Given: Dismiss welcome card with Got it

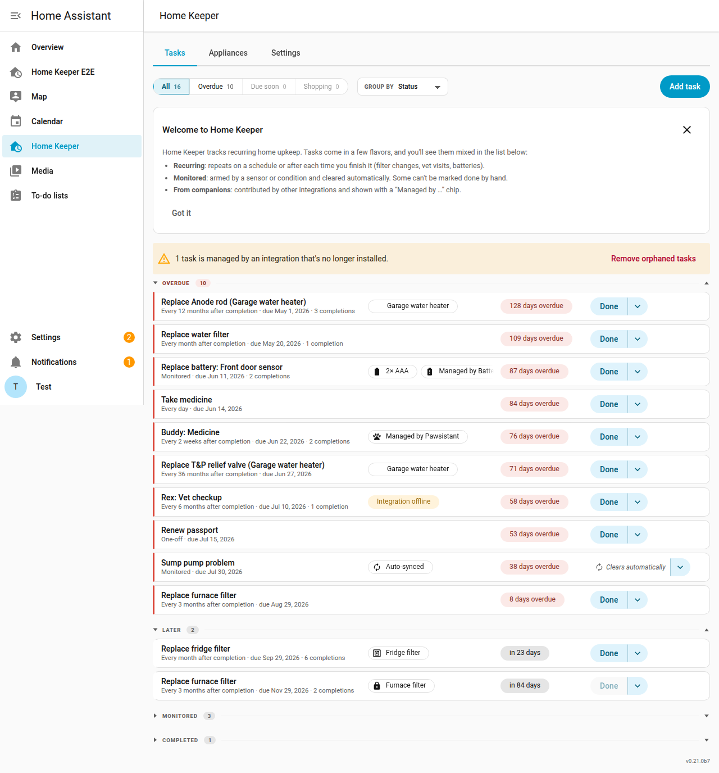Looking at the screenshot, I should 181,213.
